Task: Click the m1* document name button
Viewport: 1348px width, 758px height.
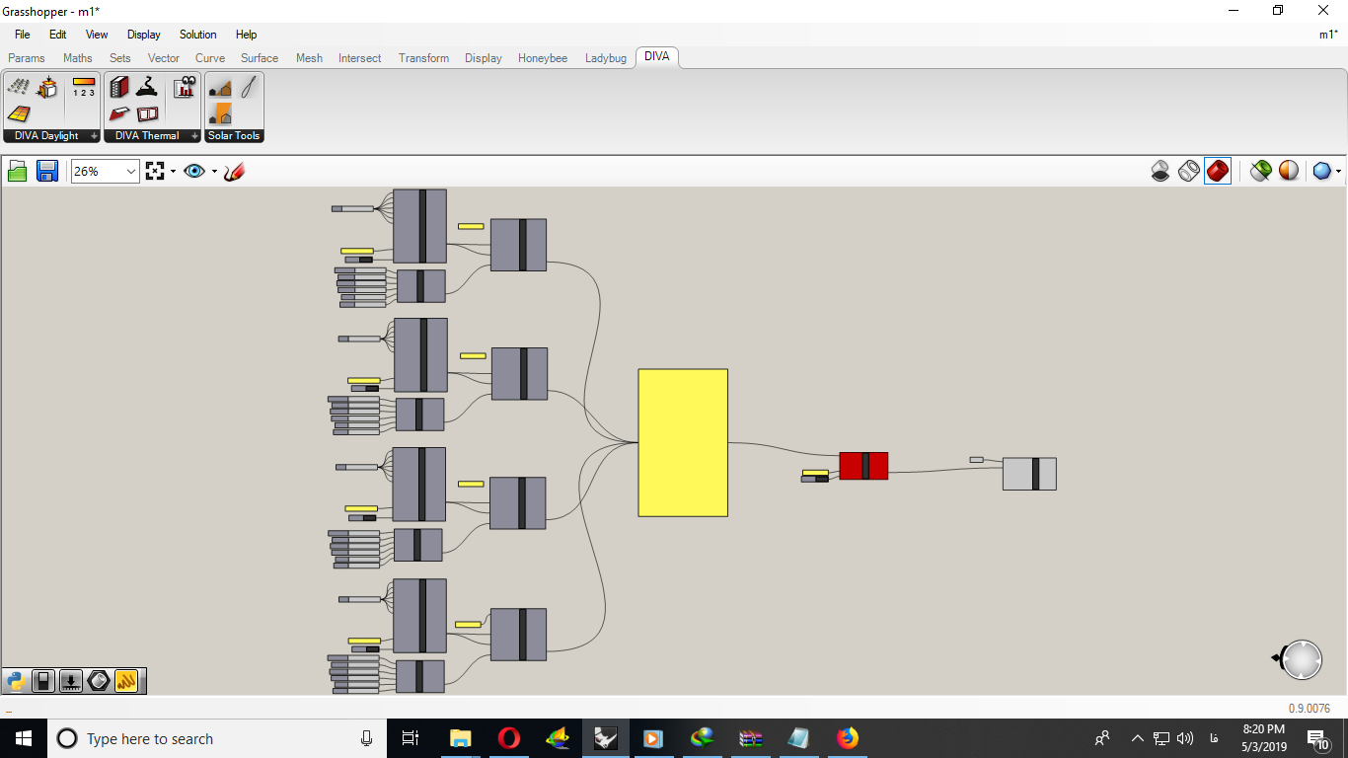Action: pyautogui.click(x=1328, y=35)
